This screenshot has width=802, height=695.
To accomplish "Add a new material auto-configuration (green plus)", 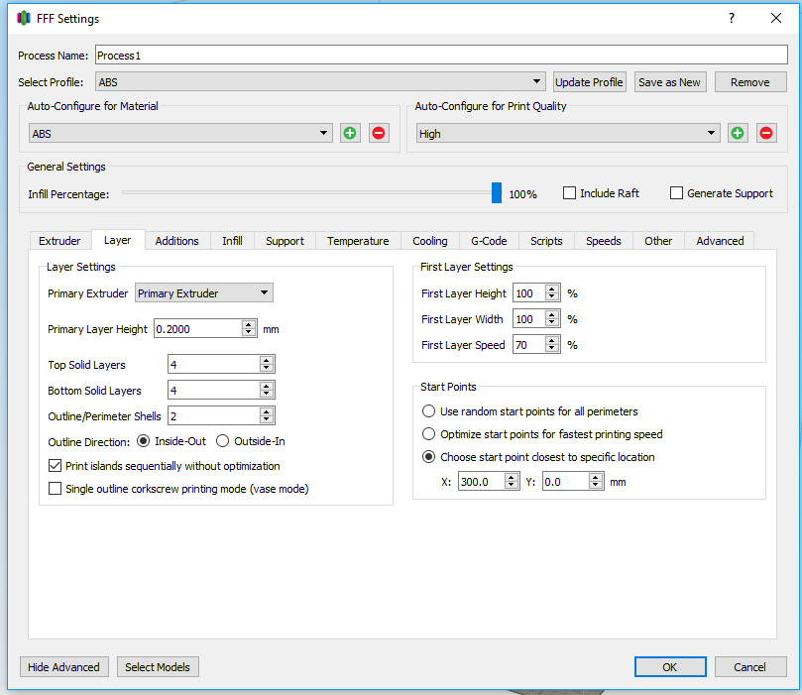I will (x=350, y=133).
